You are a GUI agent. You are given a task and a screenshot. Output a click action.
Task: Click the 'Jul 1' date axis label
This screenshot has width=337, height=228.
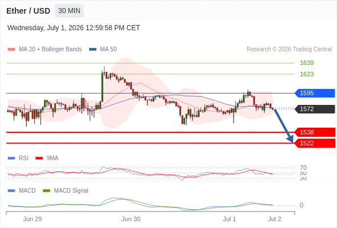click(229, 219)
